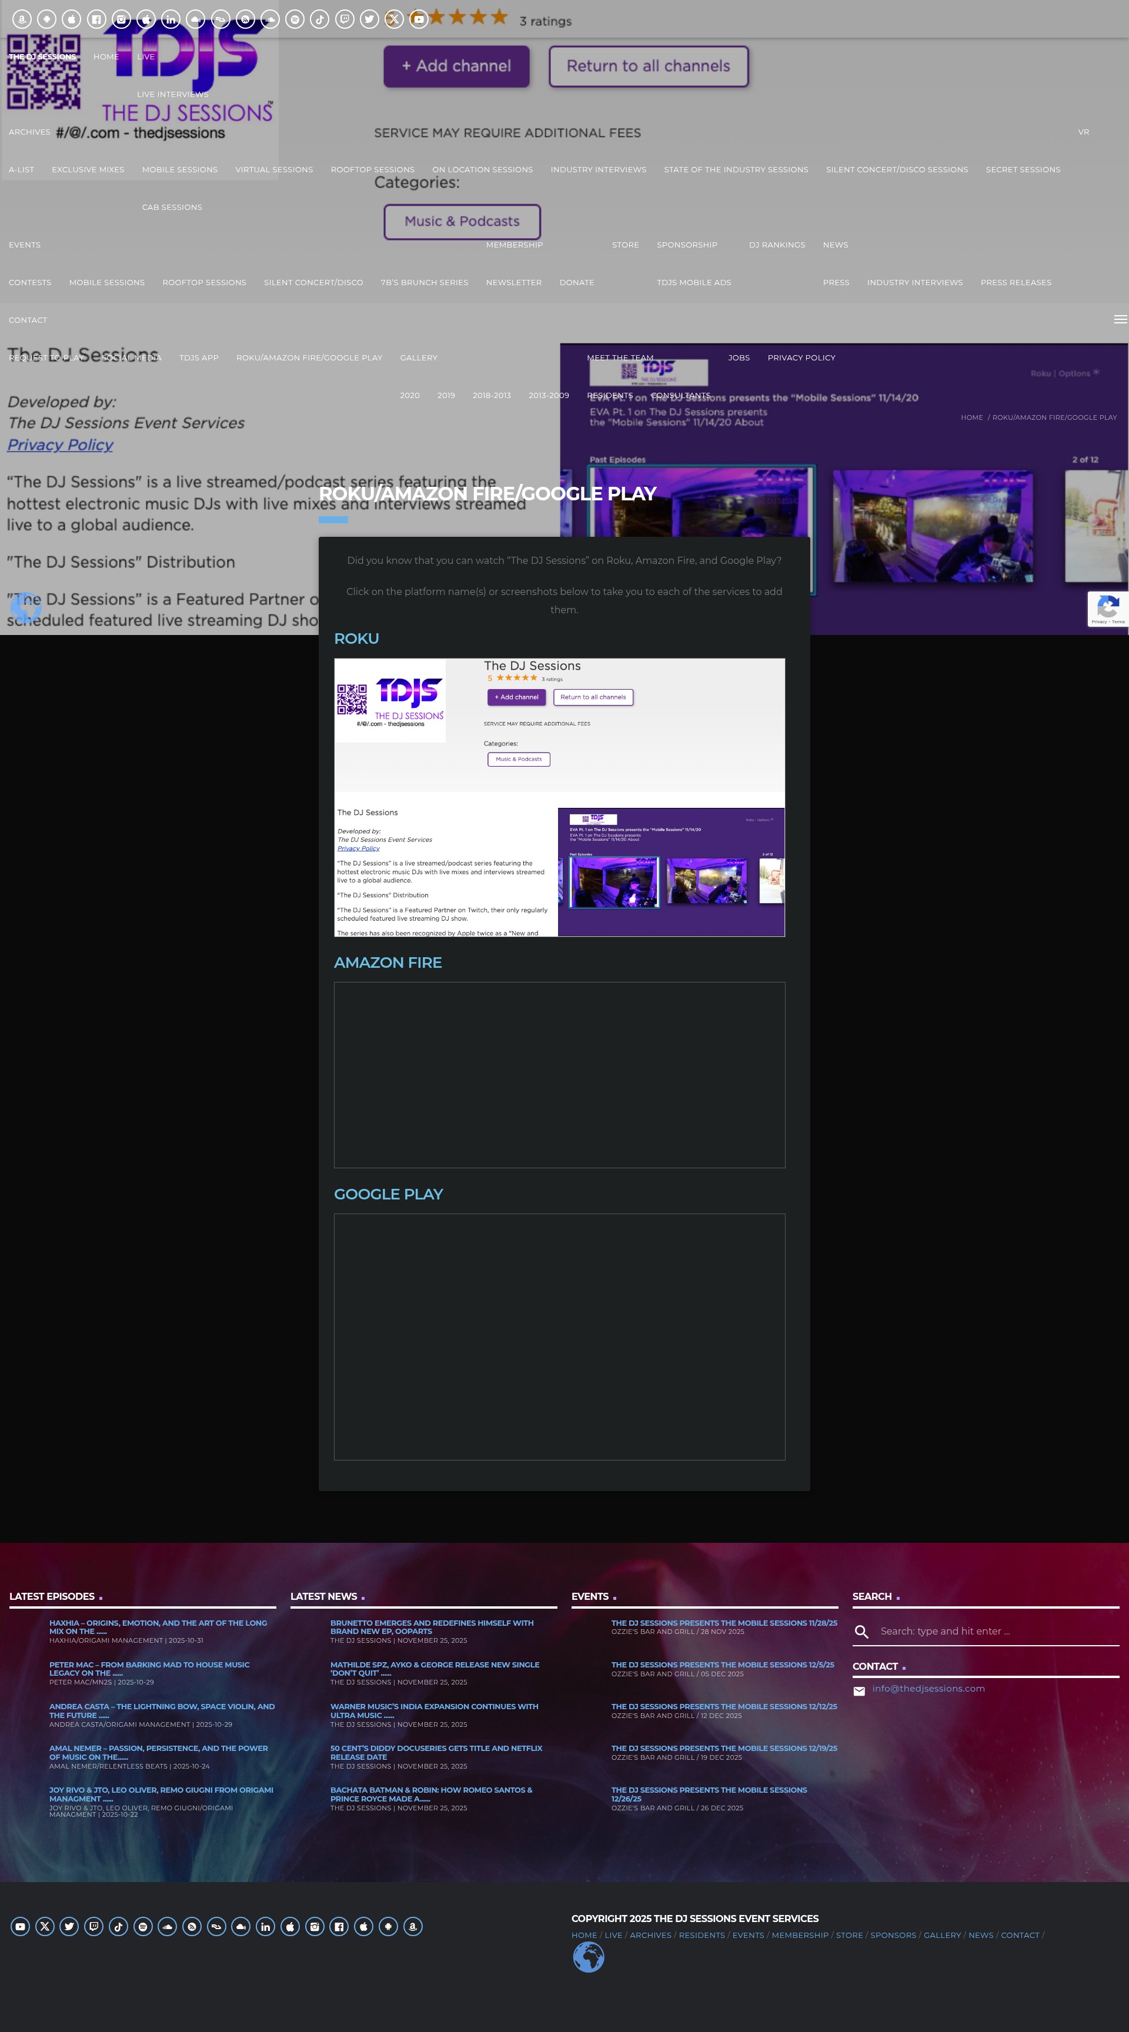Open the Andrea Casta episode link

162,1711
